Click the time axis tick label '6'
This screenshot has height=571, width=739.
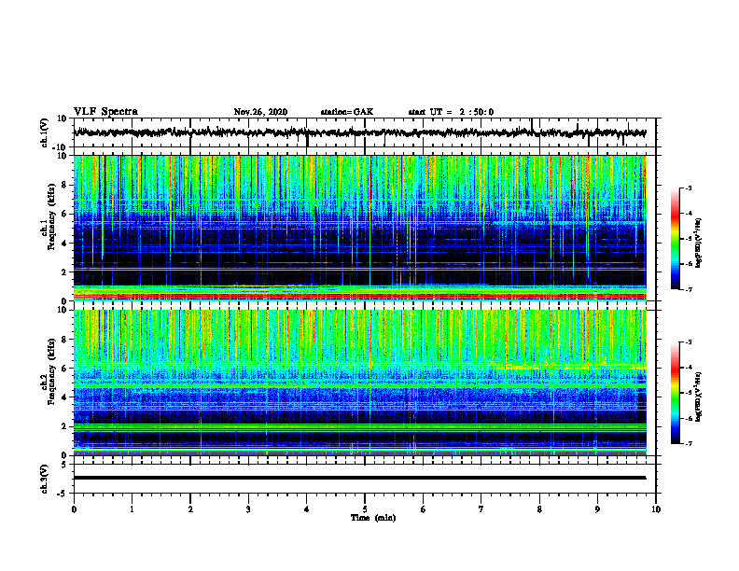(x=424, y=509)
